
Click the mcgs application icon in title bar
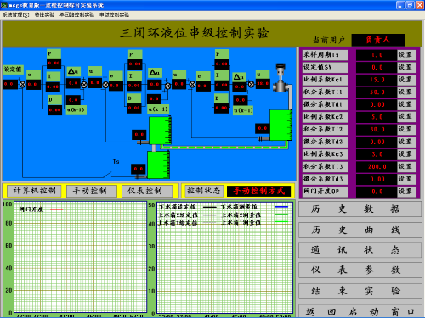coord(4,5)
